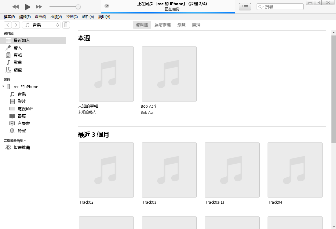Click the sync progress bar under 正在備份
This screenshot has height=229, width=336.
[168, 13]
